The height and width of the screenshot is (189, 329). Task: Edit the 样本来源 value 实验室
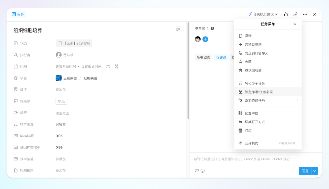pyautogui.click(x=61, y=124)
